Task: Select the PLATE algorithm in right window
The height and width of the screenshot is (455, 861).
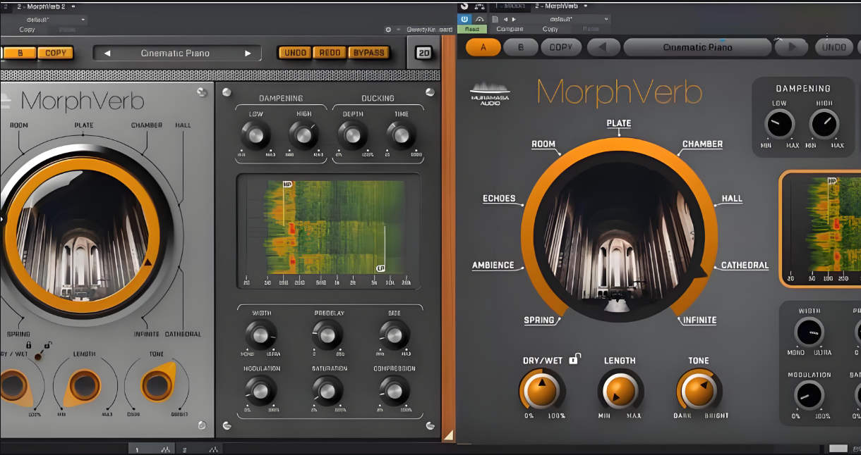Action: click(x=619, y=123)
